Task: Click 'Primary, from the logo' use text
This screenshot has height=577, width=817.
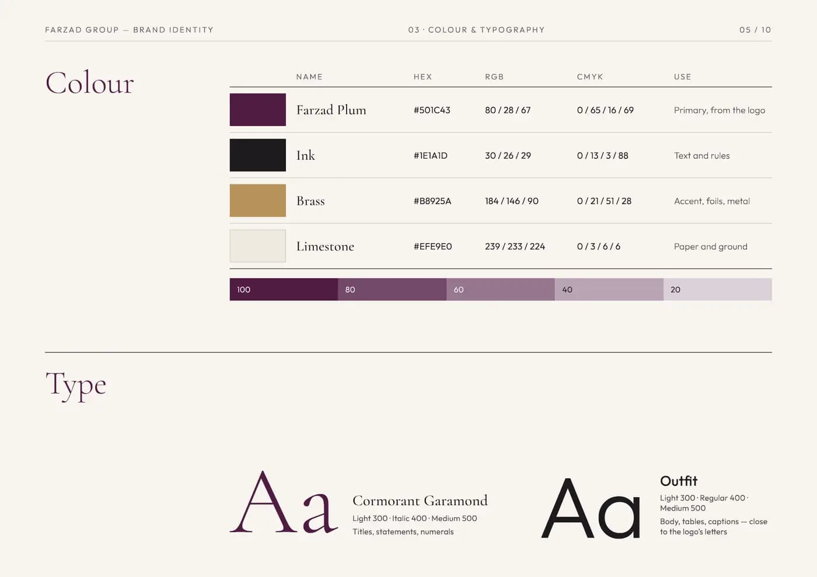Action: click(720, 110)
